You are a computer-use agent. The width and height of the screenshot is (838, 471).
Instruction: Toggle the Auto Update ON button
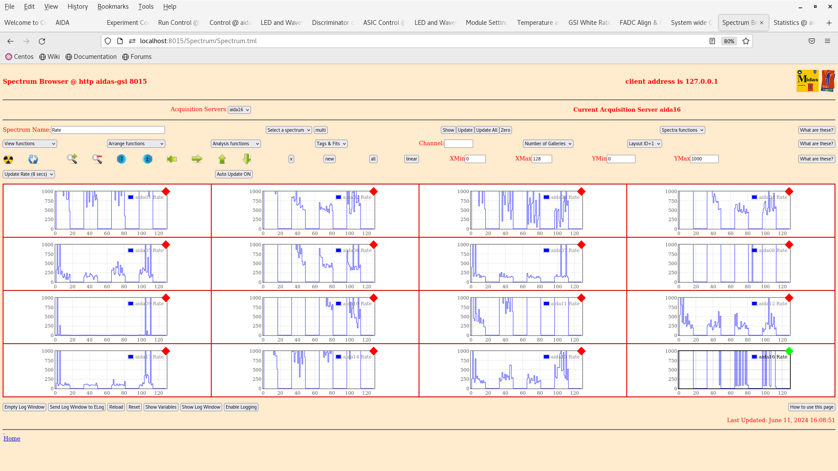(x=234, y=174)
